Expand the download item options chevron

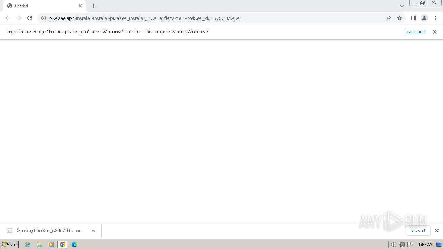pos(93,231)
